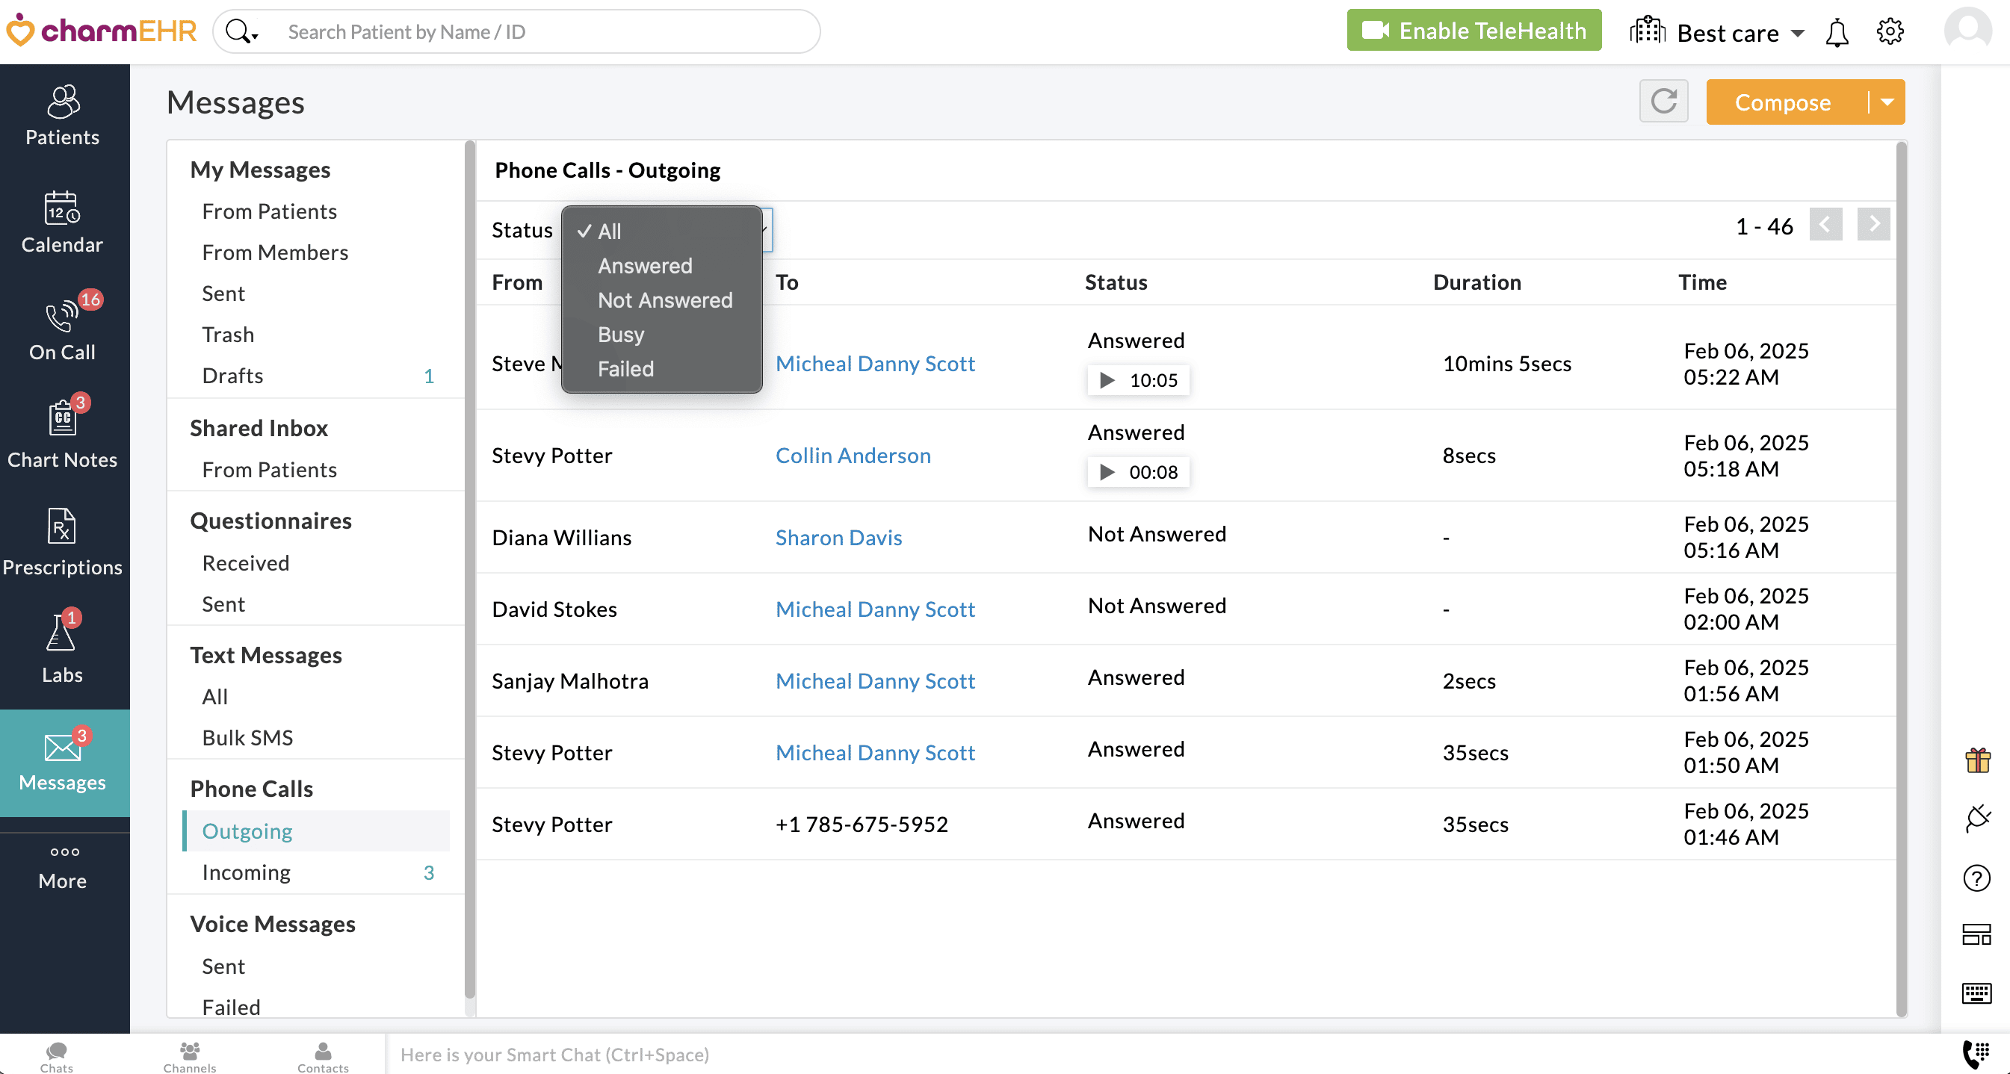Play the 10:05 call recording
The width and height of the screenshot is (2010, 1074).
(x=1107, y=381)
